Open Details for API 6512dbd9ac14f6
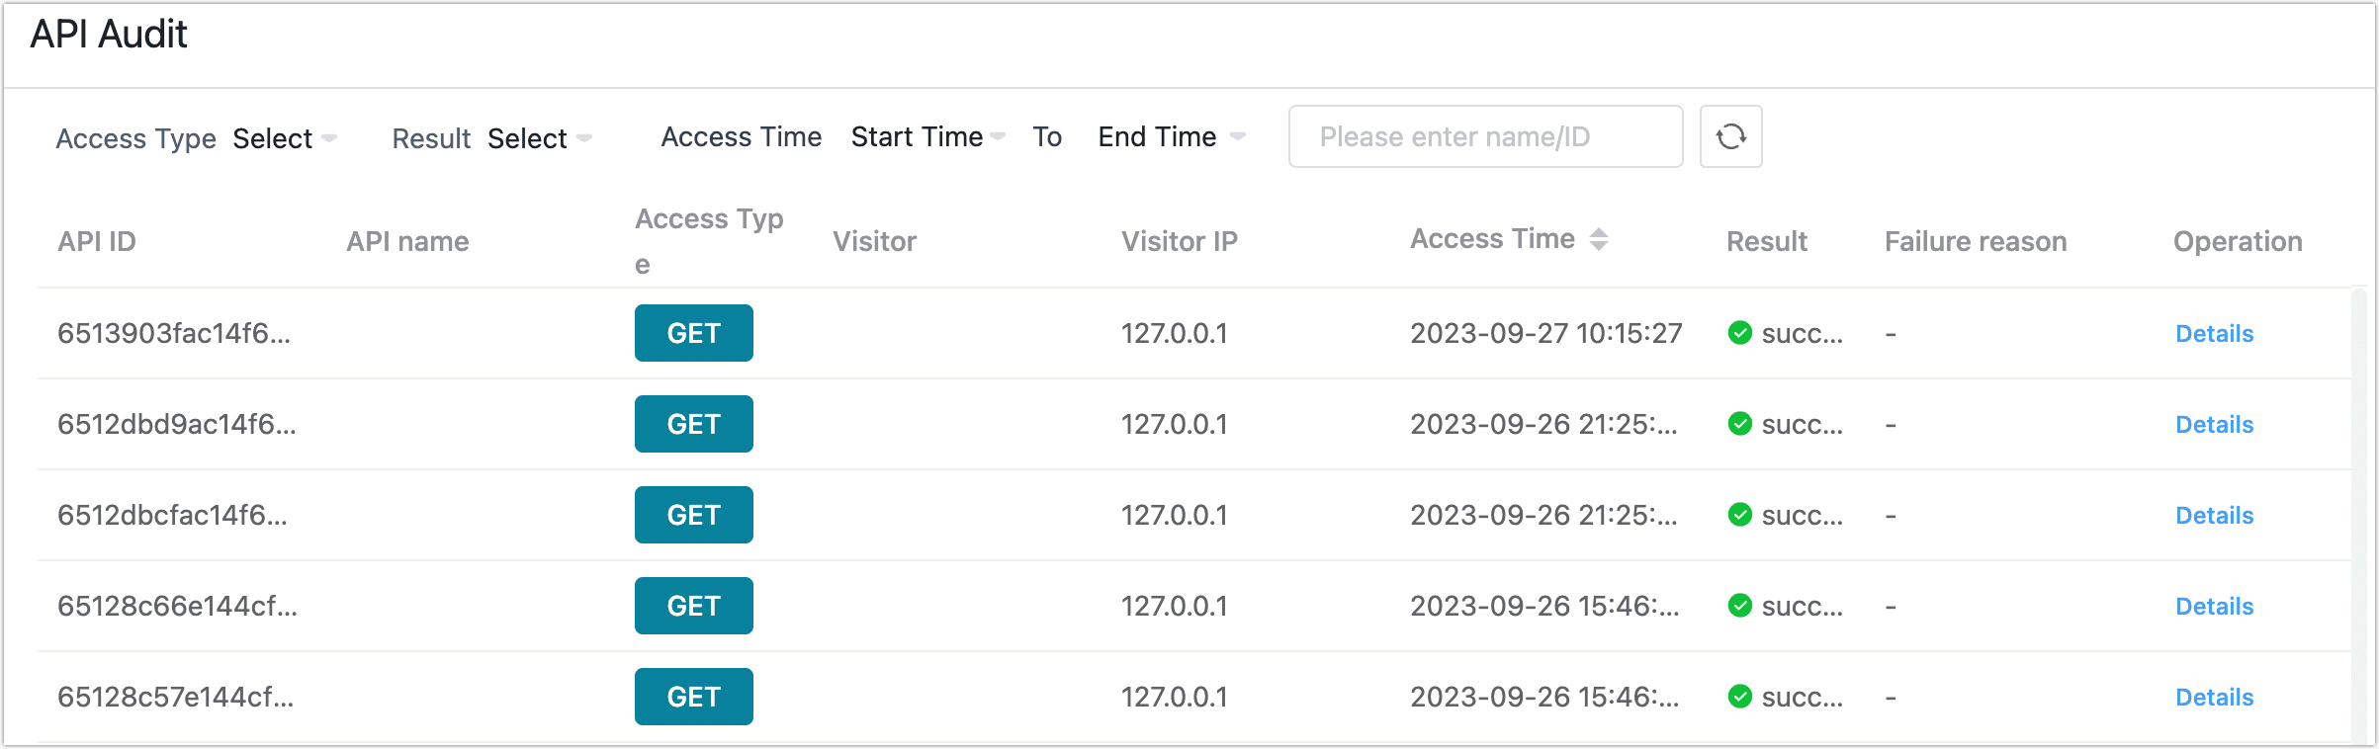The width and height of the screenshot is (2379, 749). coord(2214,424)
